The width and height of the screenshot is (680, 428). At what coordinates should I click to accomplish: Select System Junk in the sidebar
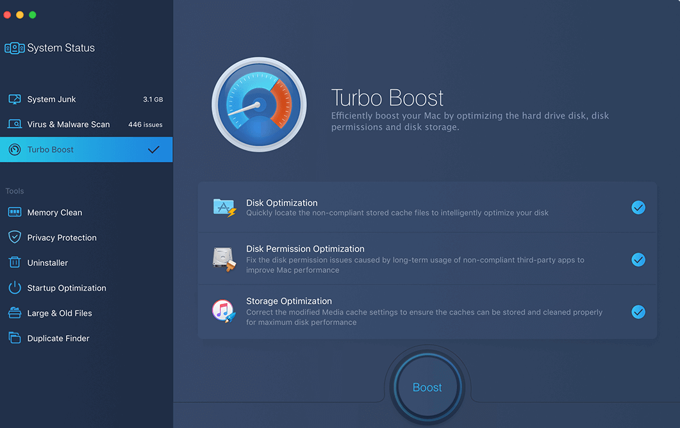coord(51,99)
